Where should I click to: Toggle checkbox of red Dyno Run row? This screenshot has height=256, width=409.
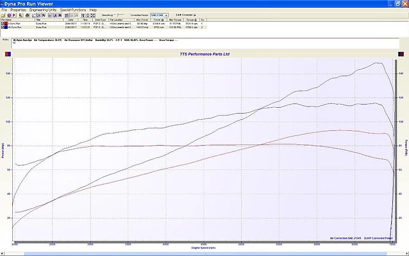click(3, 24)
